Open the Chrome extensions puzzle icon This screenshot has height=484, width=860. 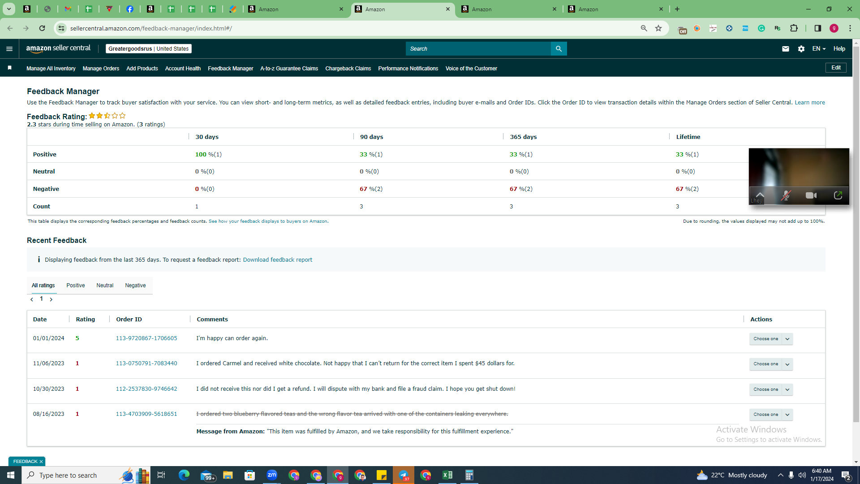tap(794, 28)
